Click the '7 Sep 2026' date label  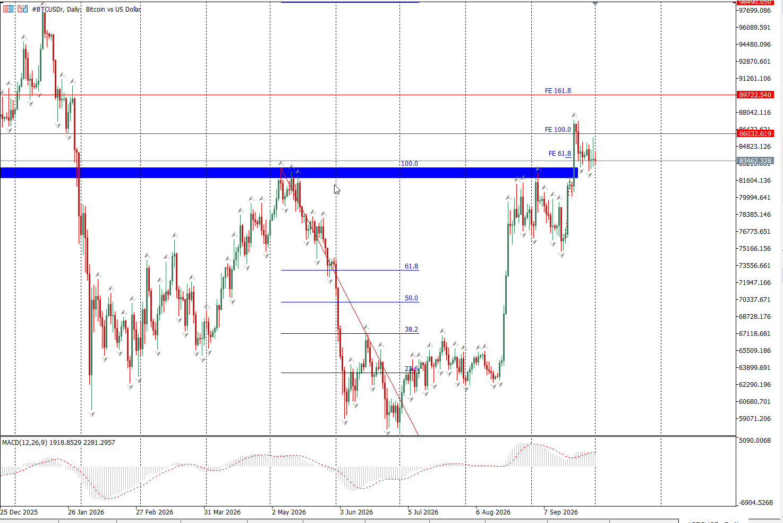[x=561, y=512]
